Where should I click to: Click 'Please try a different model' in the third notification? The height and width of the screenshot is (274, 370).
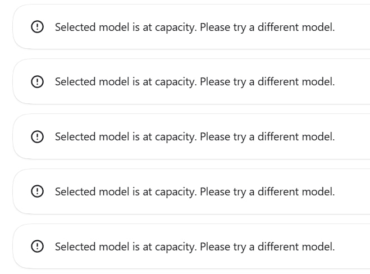pyautogui.click(x=267, y=137)
